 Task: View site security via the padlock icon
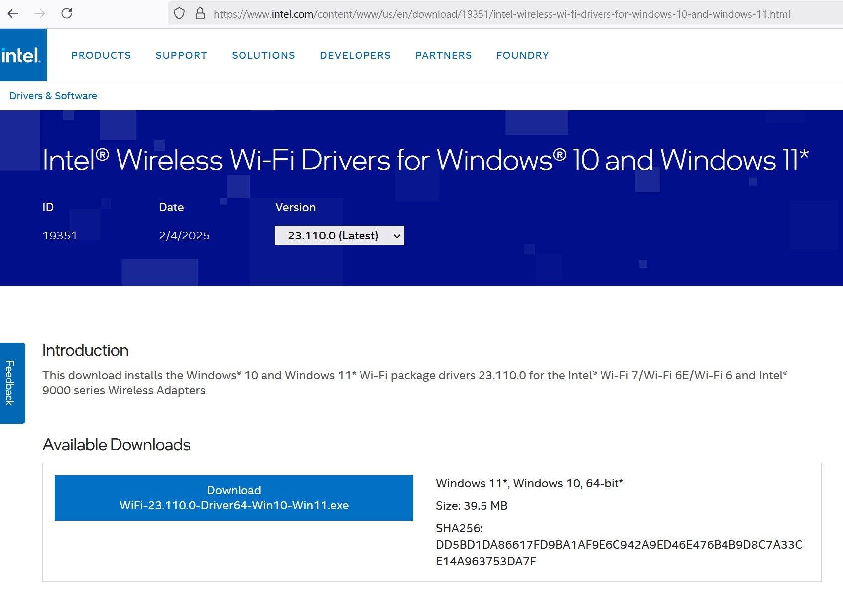[200, 13]
